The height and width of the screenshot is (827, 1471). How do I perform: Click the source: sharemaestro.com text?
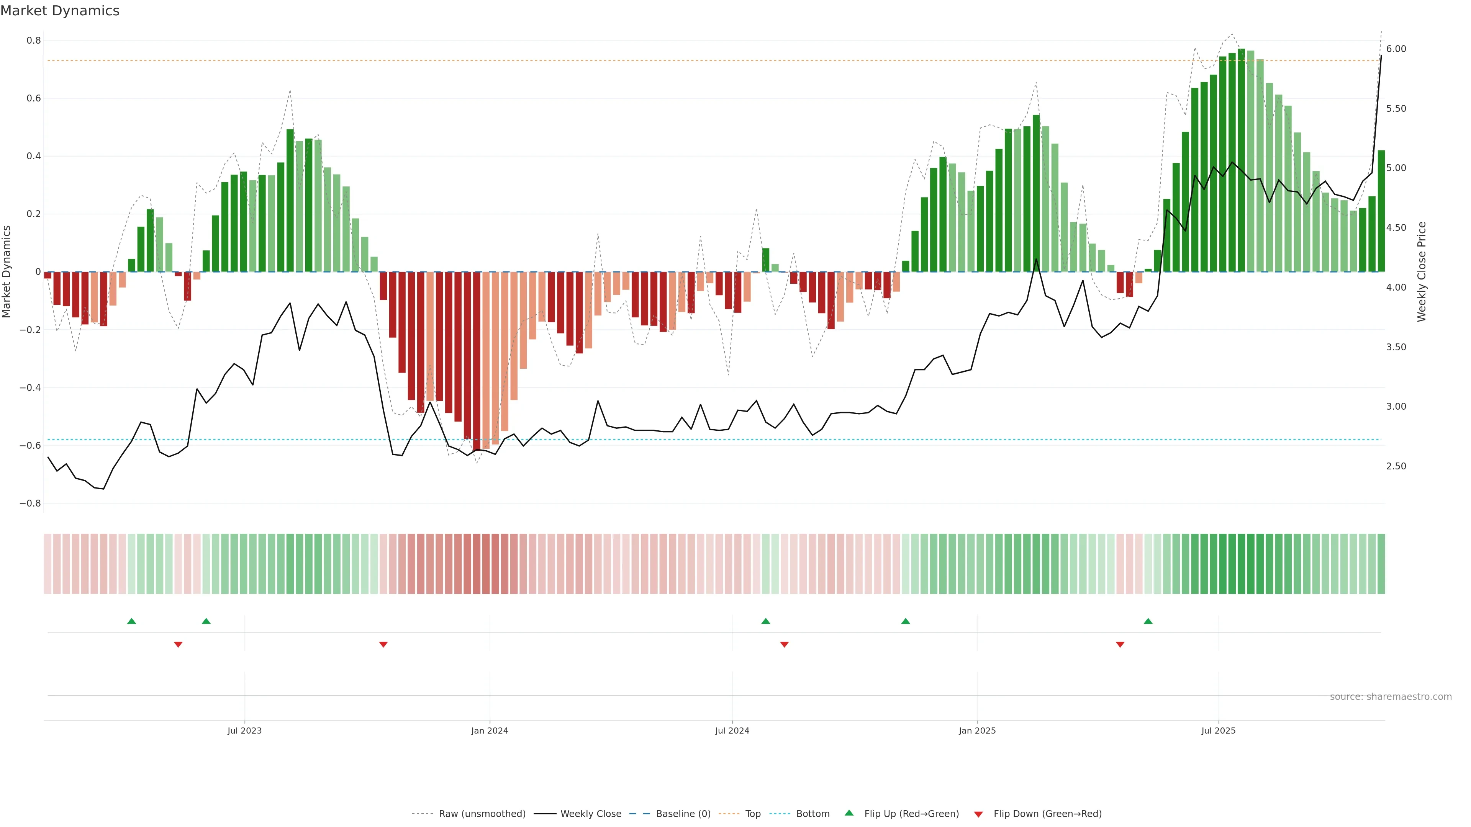tap(1391, 697)
